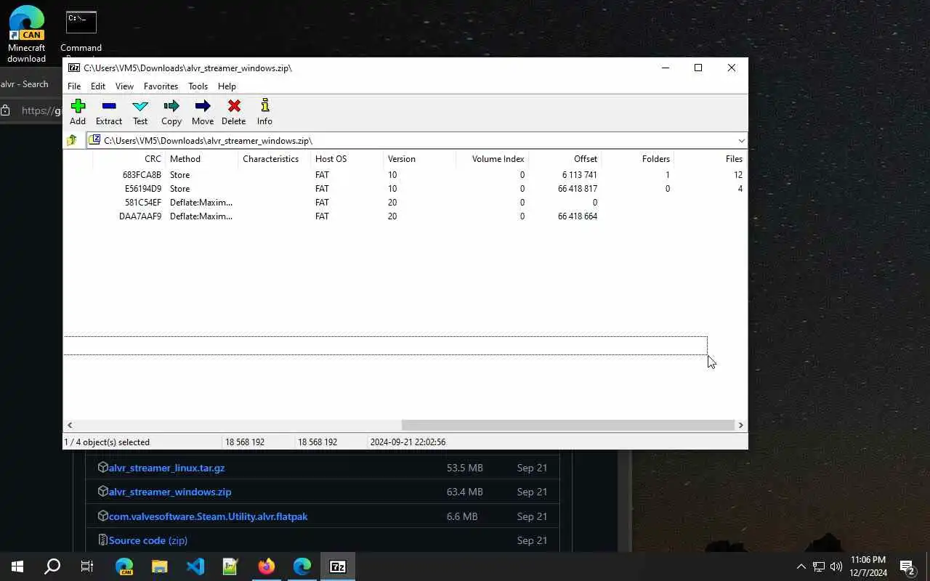The width and height of the screenshot is (930, 581).
Task: Click the left scroll arrow
Action: pos(70,425)
